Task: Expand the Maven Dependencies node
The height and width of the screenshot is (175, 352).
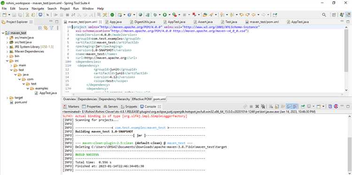Action: click(x=8, y=51)
